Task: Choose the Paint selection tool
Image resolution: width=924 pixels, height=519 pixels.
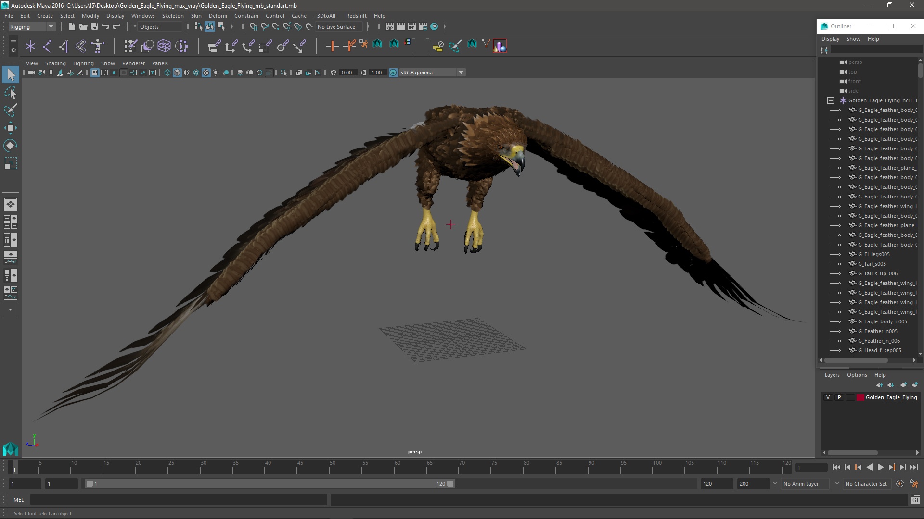Action: pyautogui.click(x=11, y=110)
